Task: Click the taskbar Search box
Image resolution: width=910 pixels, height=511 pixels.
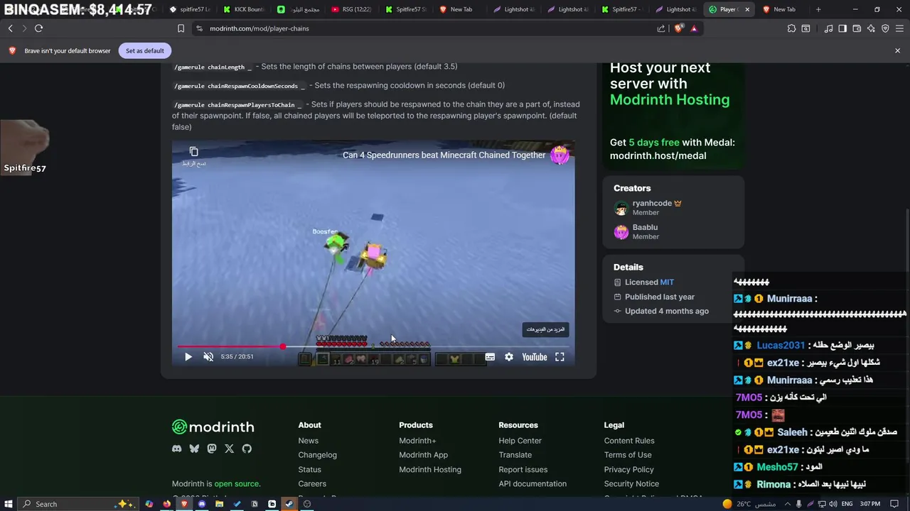Action: coord(78,504)
